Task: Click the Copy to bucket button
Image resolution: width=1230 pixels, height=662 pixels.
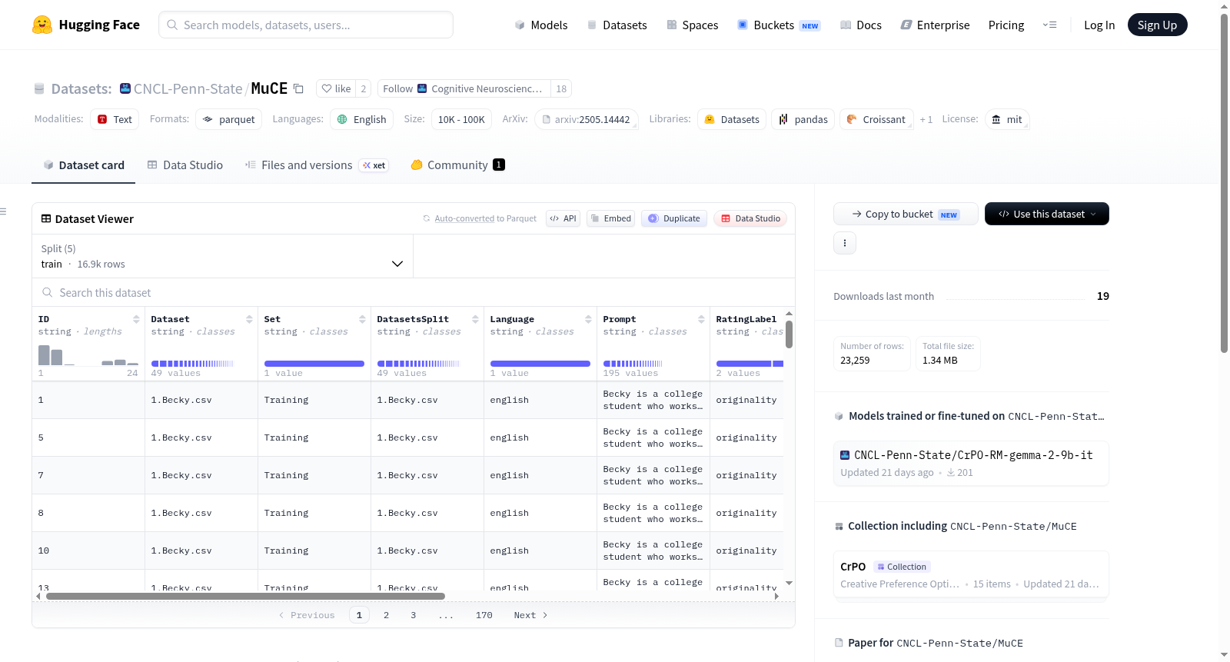Action: point(906,214)
